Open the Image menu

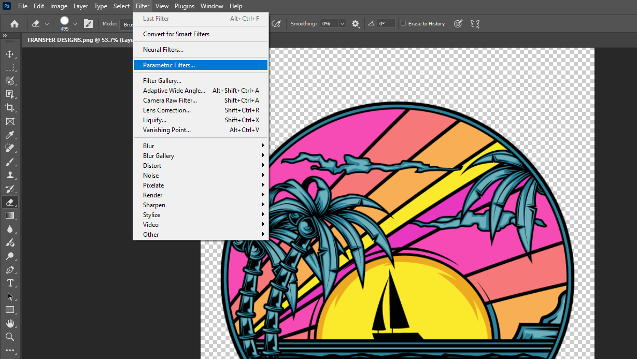(59, 6)
